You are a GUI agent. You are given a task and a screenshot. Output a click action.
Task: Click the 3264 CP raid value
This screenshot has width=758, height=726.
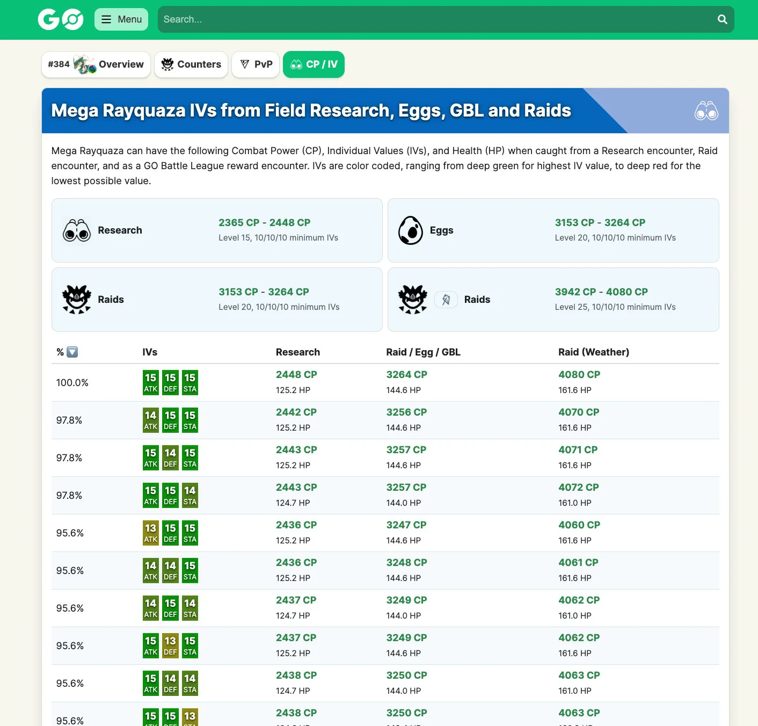point(407,375)
